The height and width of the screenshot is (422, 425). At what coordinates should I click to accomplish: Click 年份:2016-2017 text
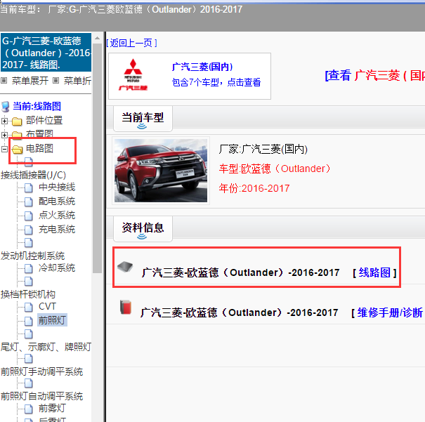[x=254, y=188]
